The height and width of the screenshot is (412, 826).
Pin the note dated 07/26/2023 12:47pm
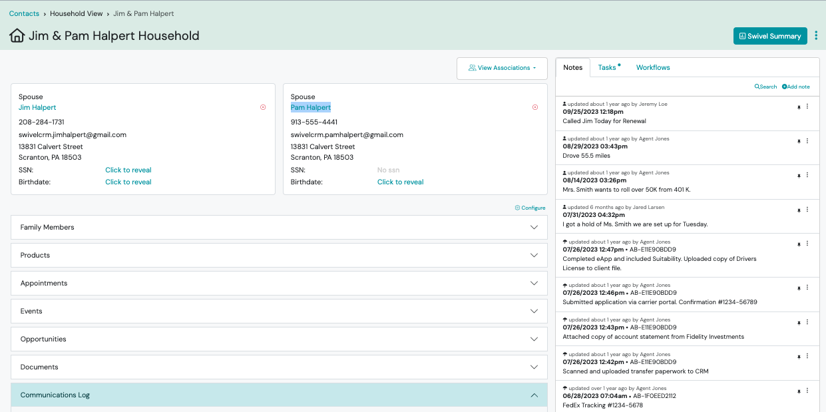[x=799, y=245]
